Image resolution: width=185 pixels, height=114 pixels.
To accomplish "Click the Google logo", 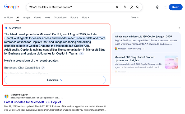I will 11,7.
